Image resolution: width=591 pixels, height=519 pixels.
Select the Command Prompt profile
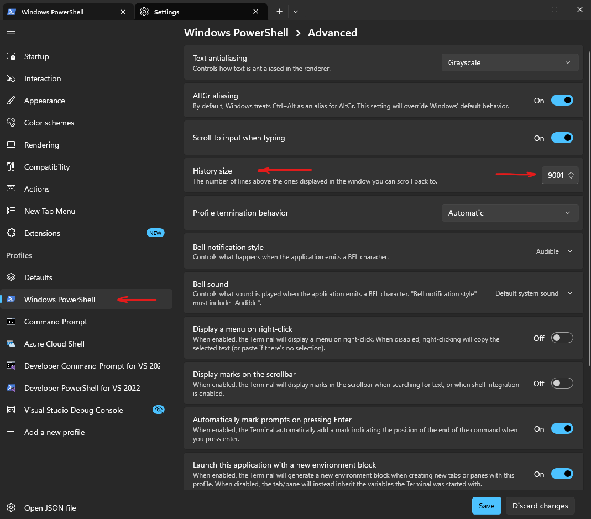coord(87,322)
